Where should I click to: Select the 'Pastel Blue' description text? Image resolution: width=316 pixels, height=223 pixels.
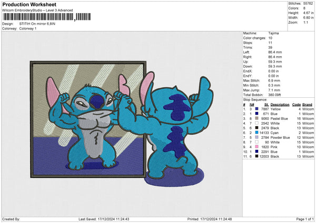[x=279, y=118]
